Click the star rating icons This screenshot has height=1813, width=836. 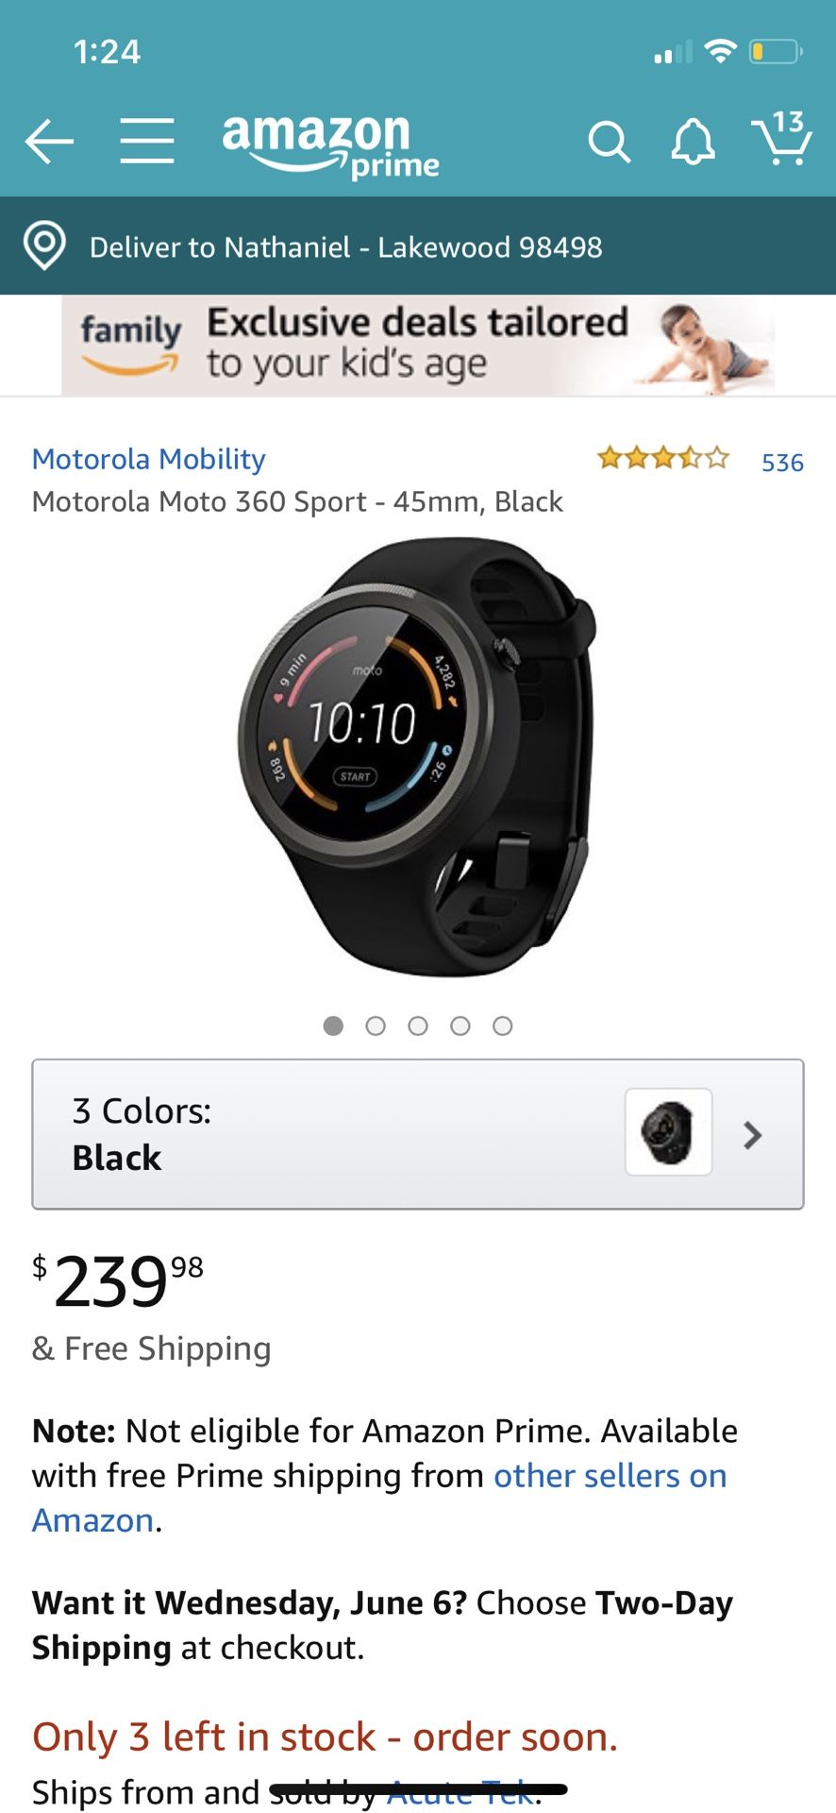(663, 459)
